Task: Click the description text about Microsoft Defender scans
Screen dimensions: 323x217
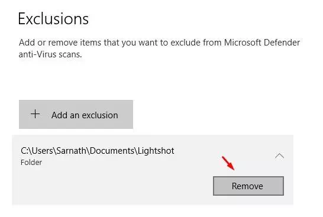Action: click(x=159, y=48)
